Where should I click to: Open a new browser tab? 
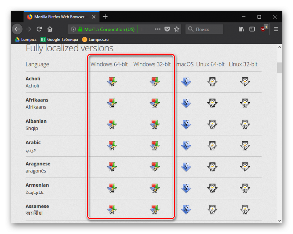coord(105,17)
